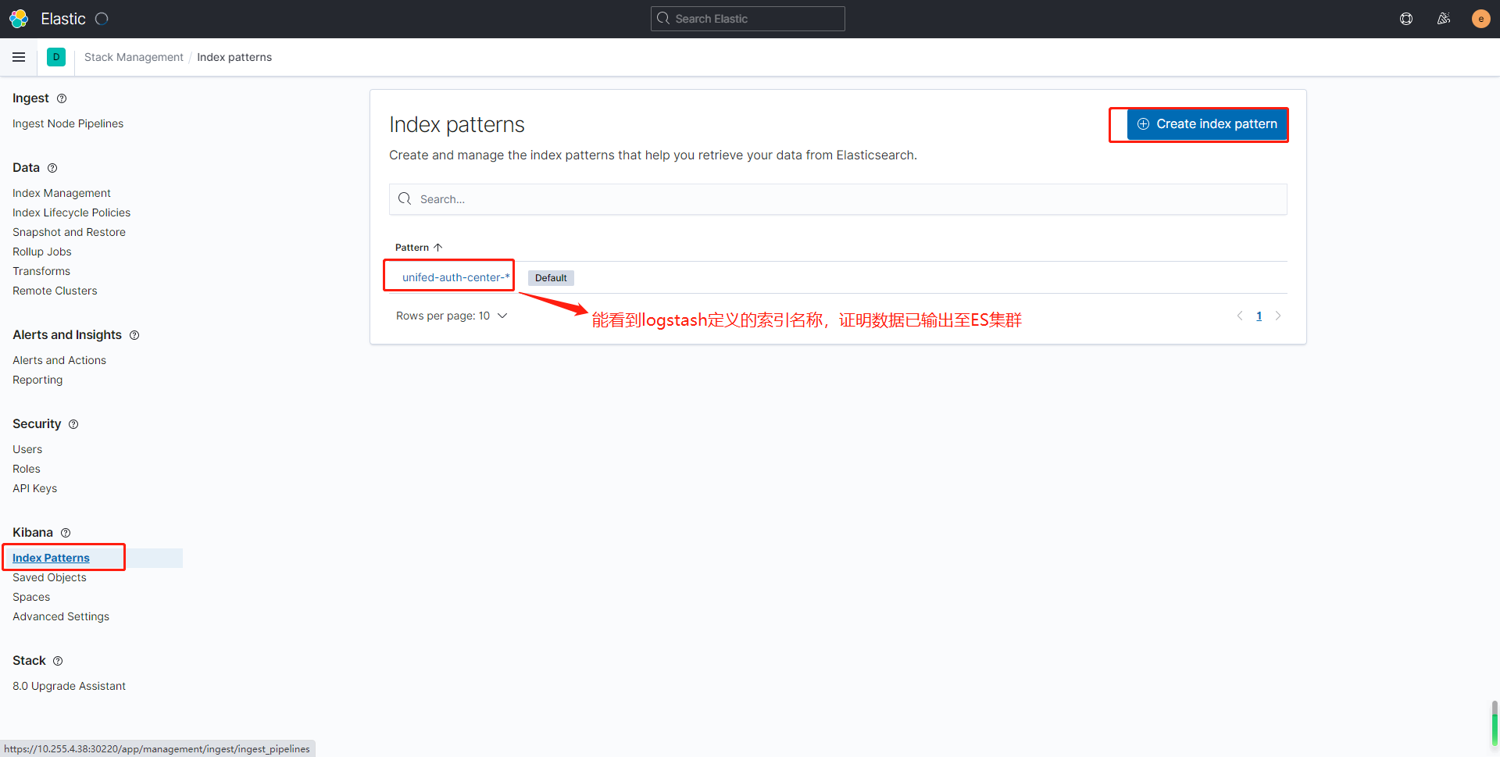Image resolution: width=1500 pixels, height=757 pixels.
Task: Go to next page arrow
Action: point(1278,316)
